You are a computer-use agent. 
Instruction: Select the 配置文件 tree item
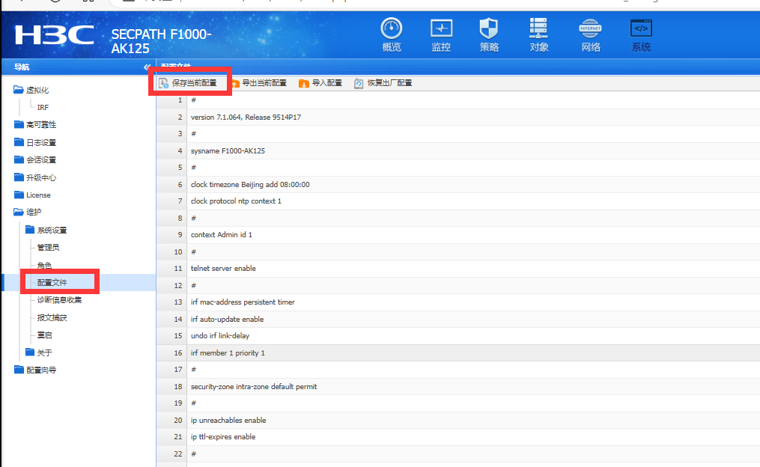pyautogui.click(x=52, y=282)
